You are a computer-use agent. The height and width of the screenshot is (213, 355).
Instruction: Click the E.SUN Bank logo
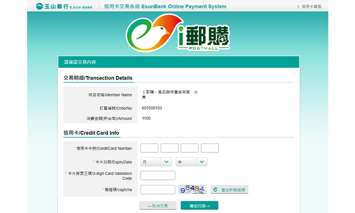pos(64,7)
